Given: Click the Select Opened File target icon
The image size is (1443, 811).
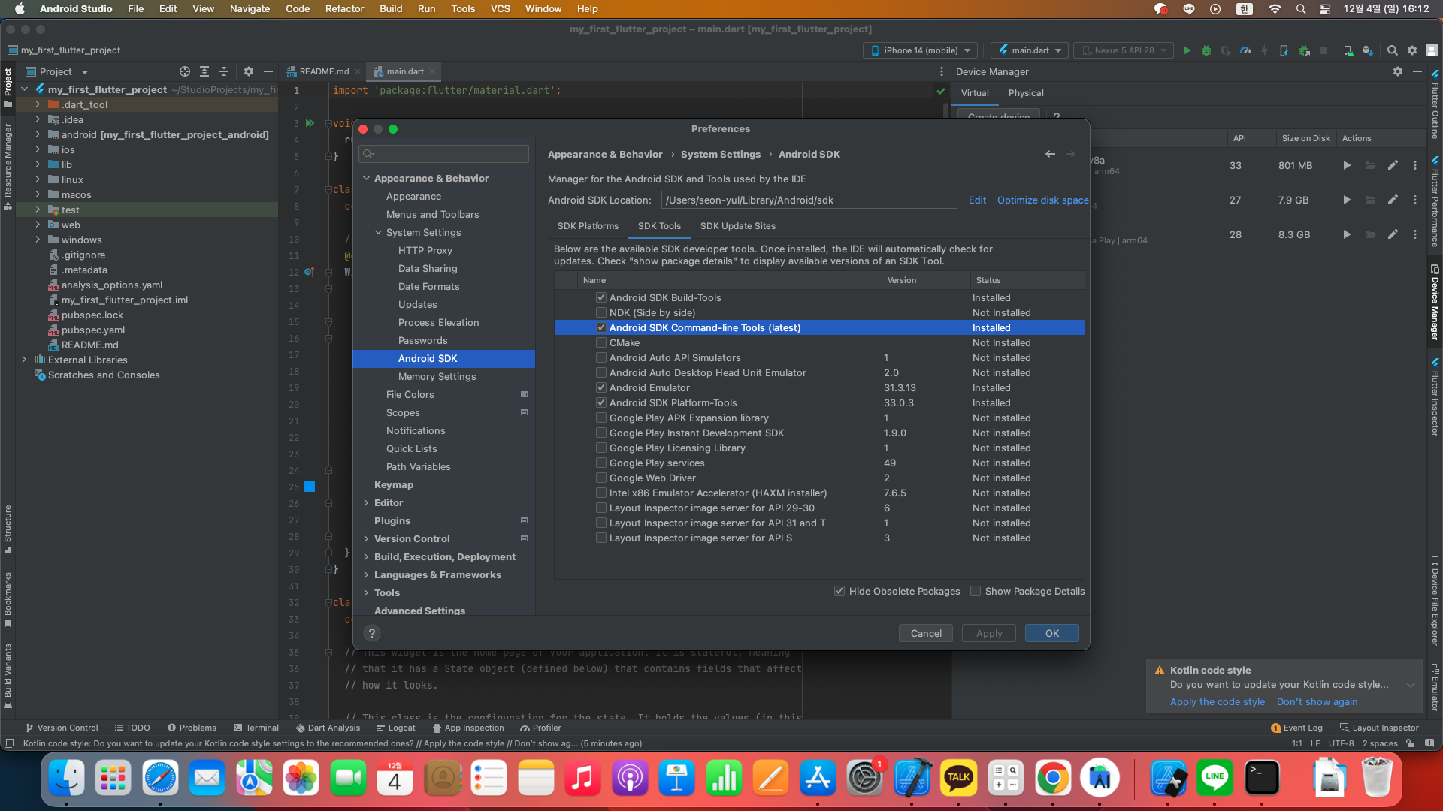Looking at the screenshot, I should click(x=185, y=71).
